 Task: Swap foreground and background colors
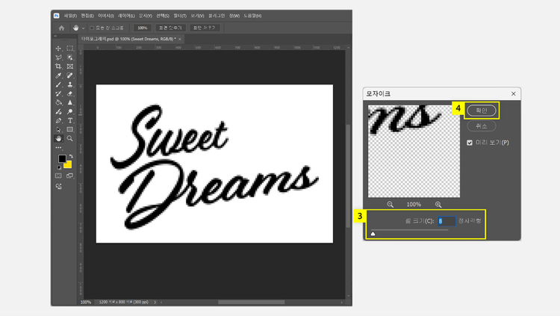coord(69,155)
